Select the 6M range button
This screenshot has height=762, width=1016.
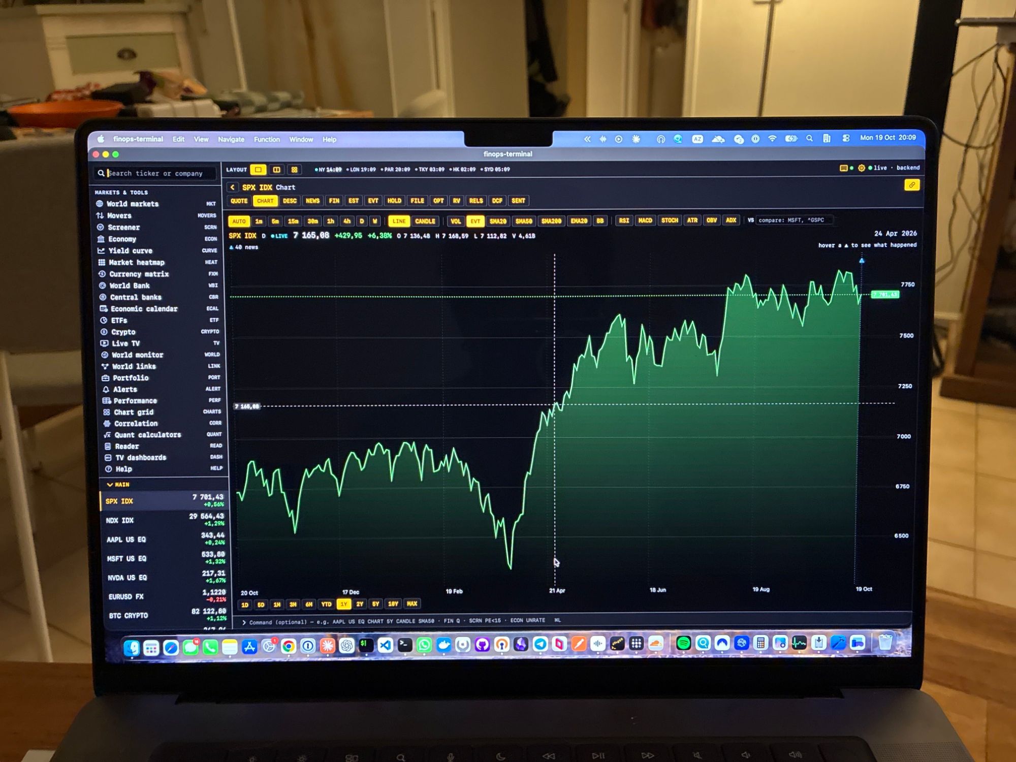click(309, 605)
